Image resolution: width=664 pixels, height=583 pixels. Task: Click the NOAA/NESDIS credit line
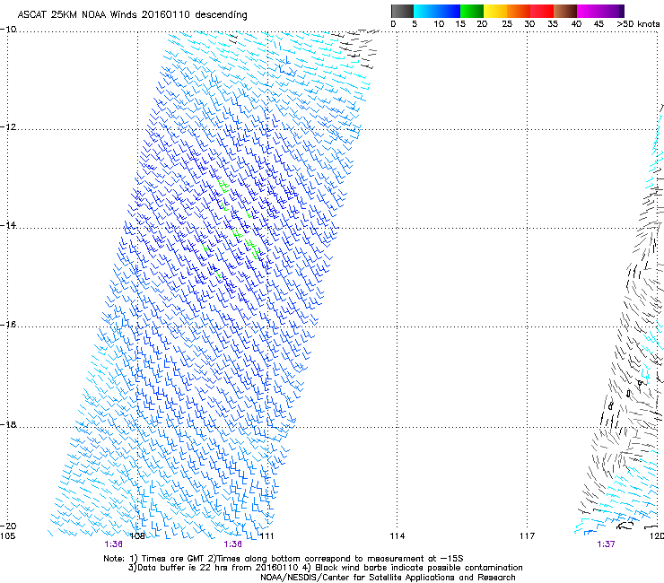point(388,578)
